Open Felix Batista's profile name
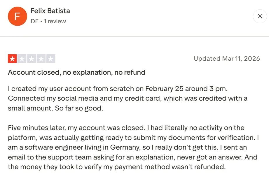 [50, 11]
